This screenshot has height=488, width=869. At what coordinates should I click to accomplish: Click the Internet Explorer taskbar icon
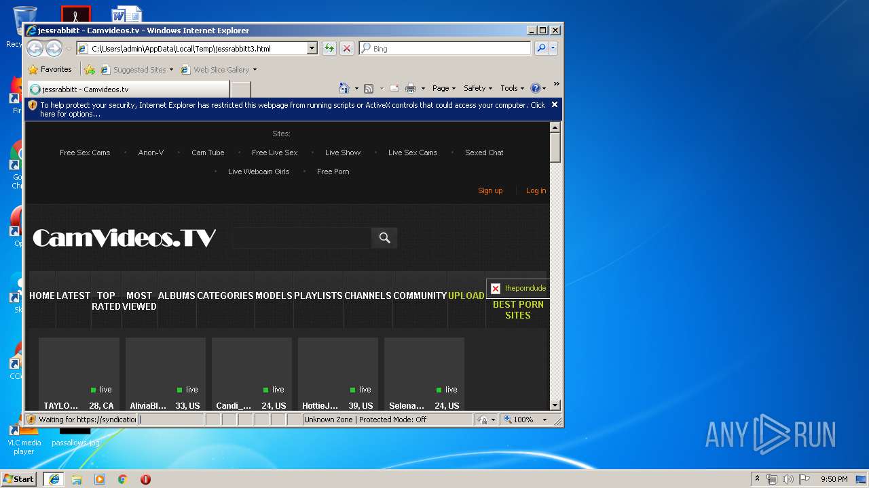pos(54,479)
